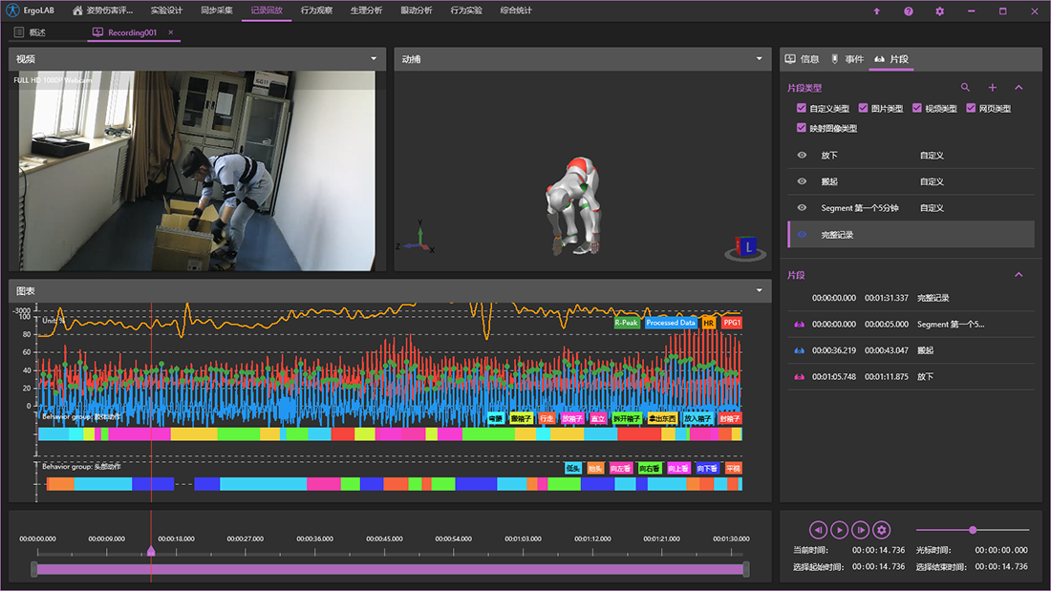The height and width of the screenshot is (591, 1051).
Task: Open the 图表 panel dropdown arrow
Action: point(759,290)
